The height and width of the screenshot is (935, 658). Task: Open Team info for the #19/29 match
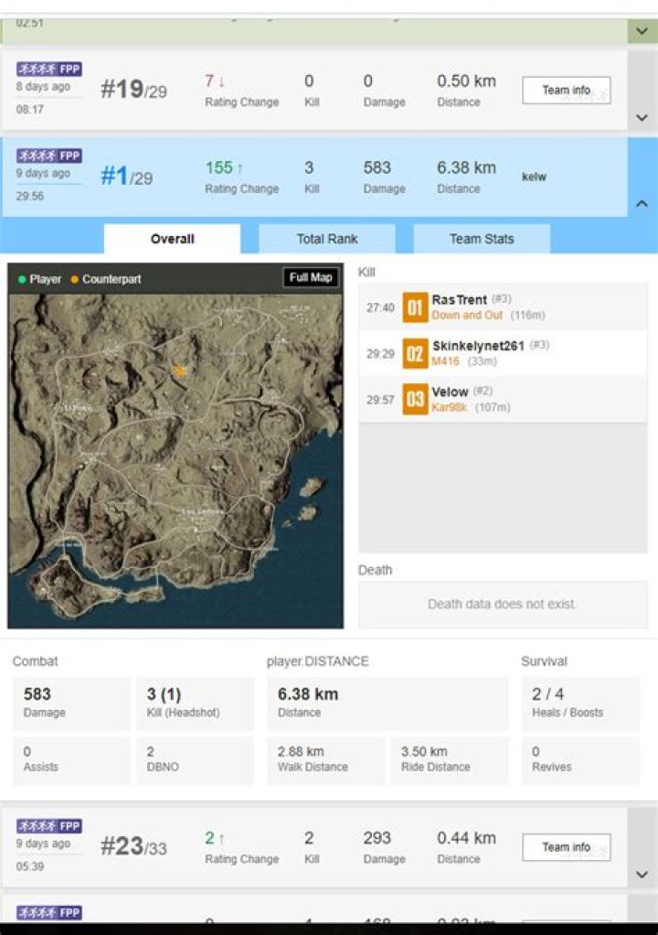tap(566, 90)
